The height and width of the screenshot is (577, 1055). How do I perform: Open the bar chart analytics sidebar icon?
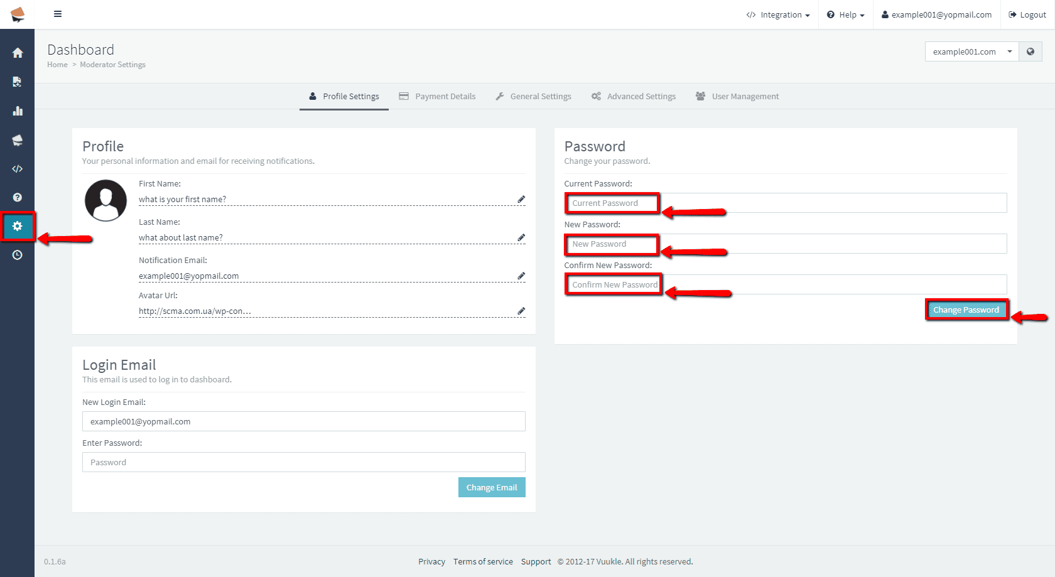tap(18, 111)
